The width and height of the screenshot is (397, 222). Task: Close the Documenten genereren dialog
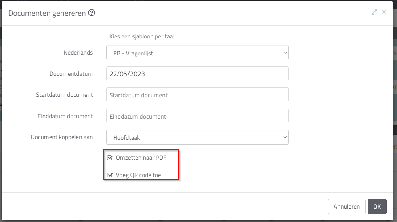(384, 12)
